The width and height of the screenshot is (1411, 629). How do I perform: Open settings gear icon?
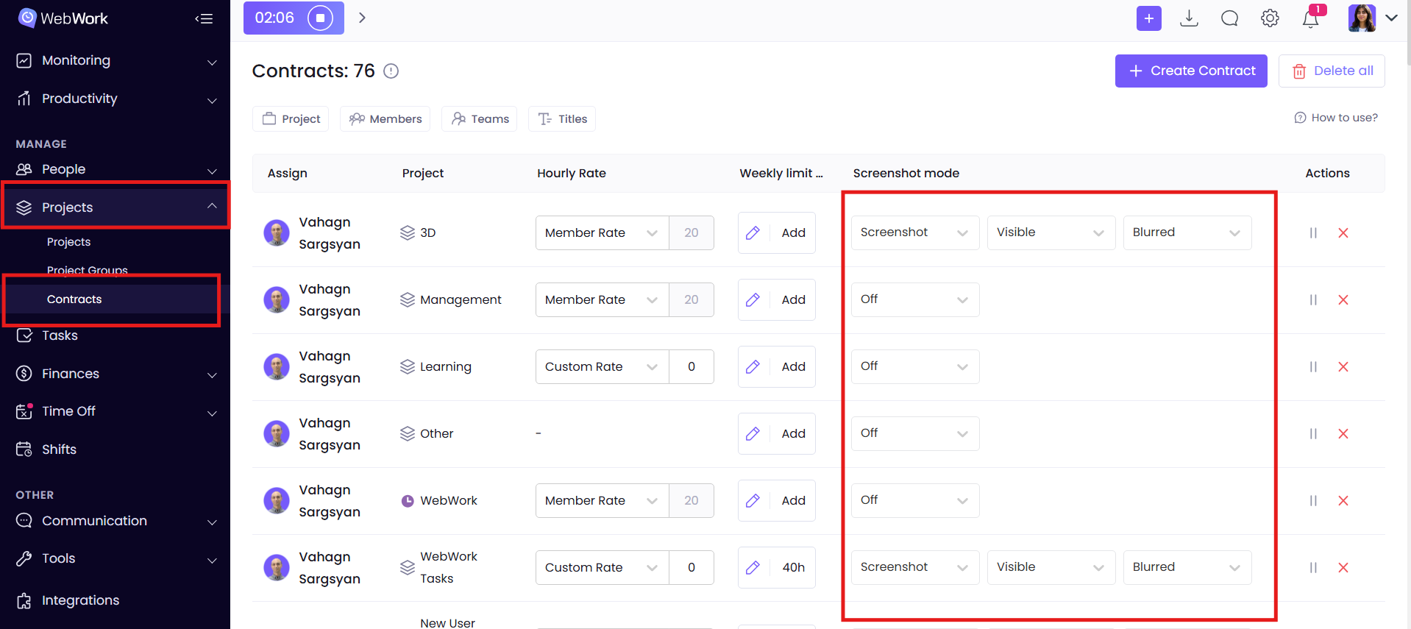point(1270,18)
